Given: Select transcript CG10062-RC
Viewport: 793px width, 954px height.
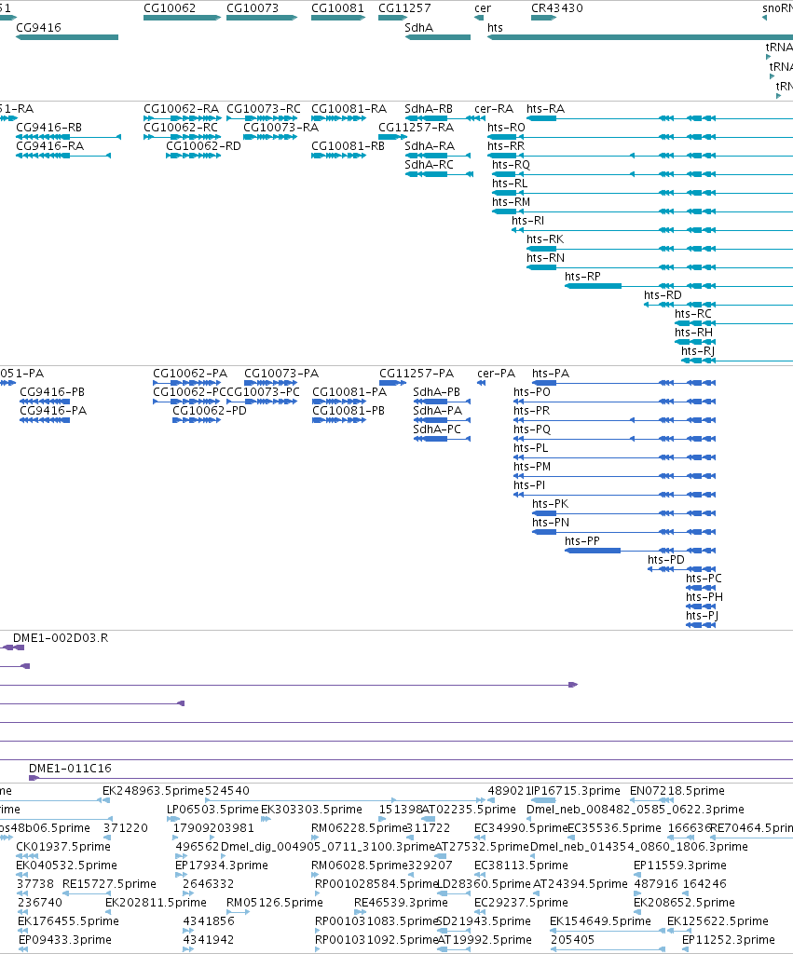Looking at the screenshot, I should [x=182, y=137].
